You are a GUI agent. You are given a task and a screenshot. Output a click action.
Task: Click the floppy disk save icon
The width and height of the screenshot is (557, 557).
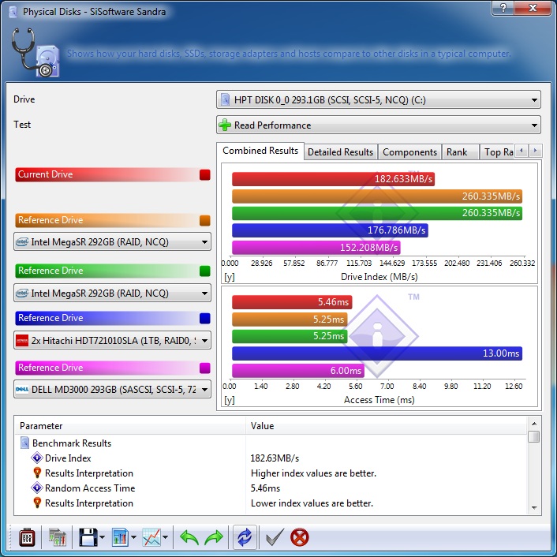[88, 537]
